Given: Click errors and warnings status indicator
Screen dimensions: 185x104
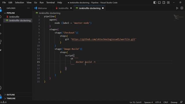Looking at the screenshot, I should (x=3, y=102).
